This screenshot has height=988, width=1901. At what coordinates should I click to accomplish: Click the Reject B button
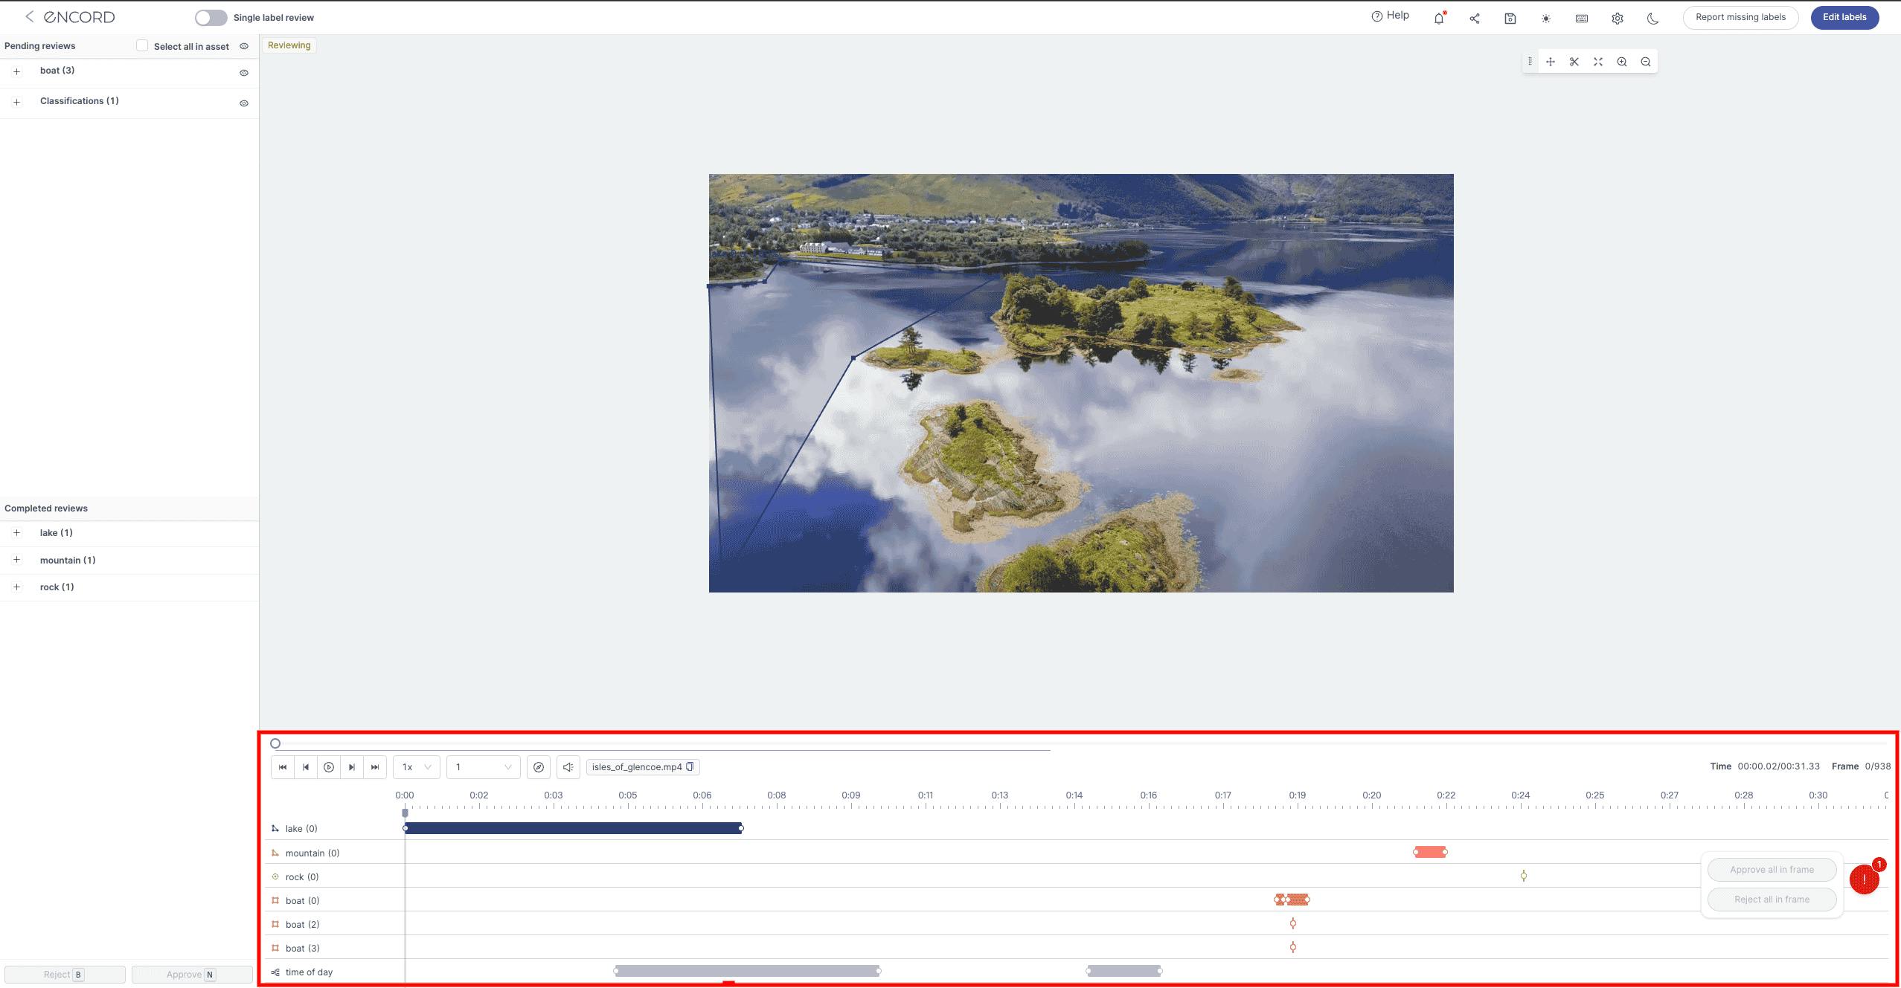(x=65, y=975)
